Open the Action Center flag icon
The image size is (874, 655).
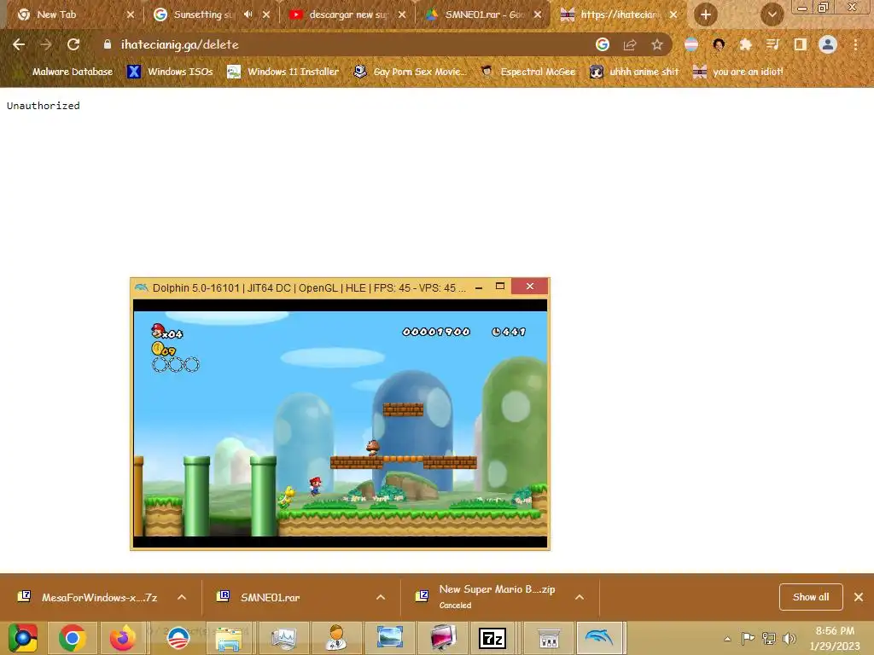point(748,638)
